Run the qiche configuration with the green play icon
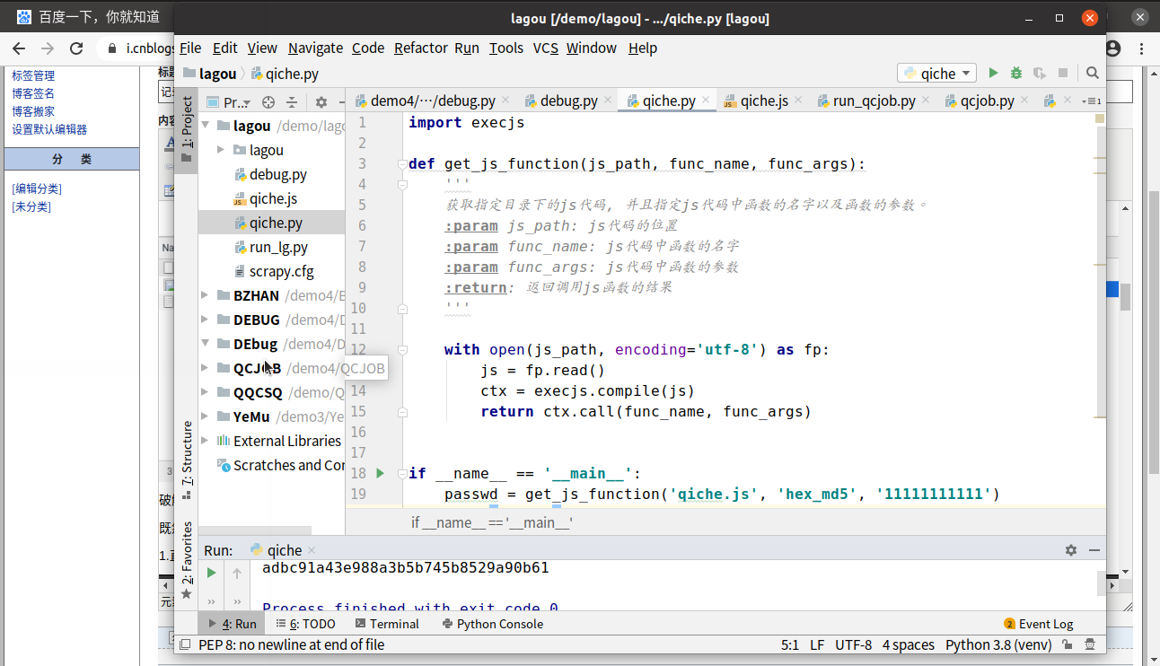1160x666 pixels. pyautogui.click(x=993, y=73)
